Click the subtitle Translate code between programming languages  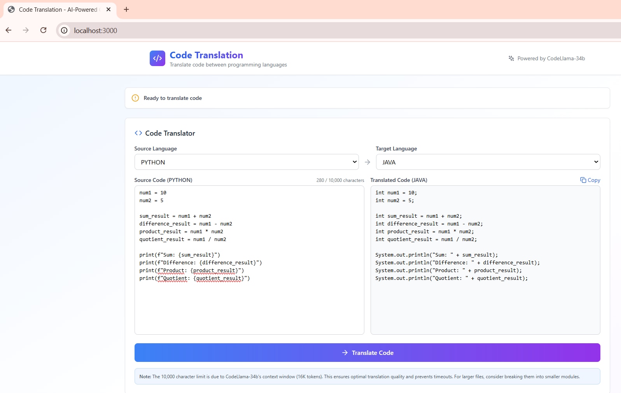point(228,65)
